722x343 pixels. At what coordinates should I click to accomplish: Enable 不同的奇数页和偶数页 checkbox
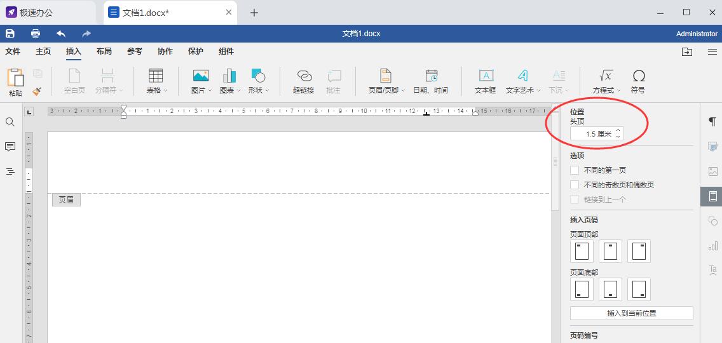(575, 185)
